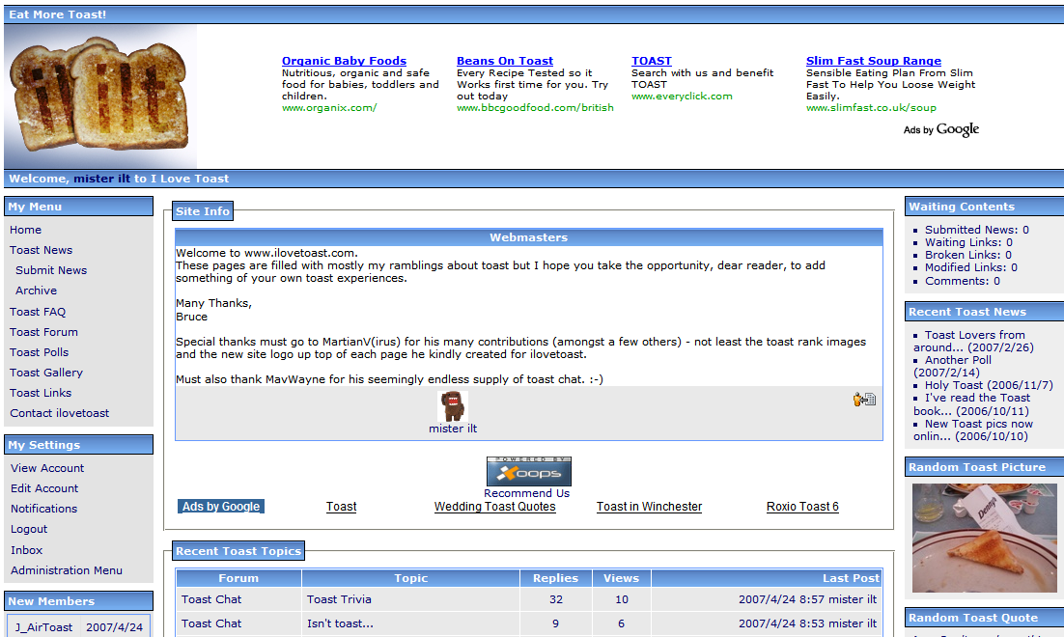Open View Account

46,469
